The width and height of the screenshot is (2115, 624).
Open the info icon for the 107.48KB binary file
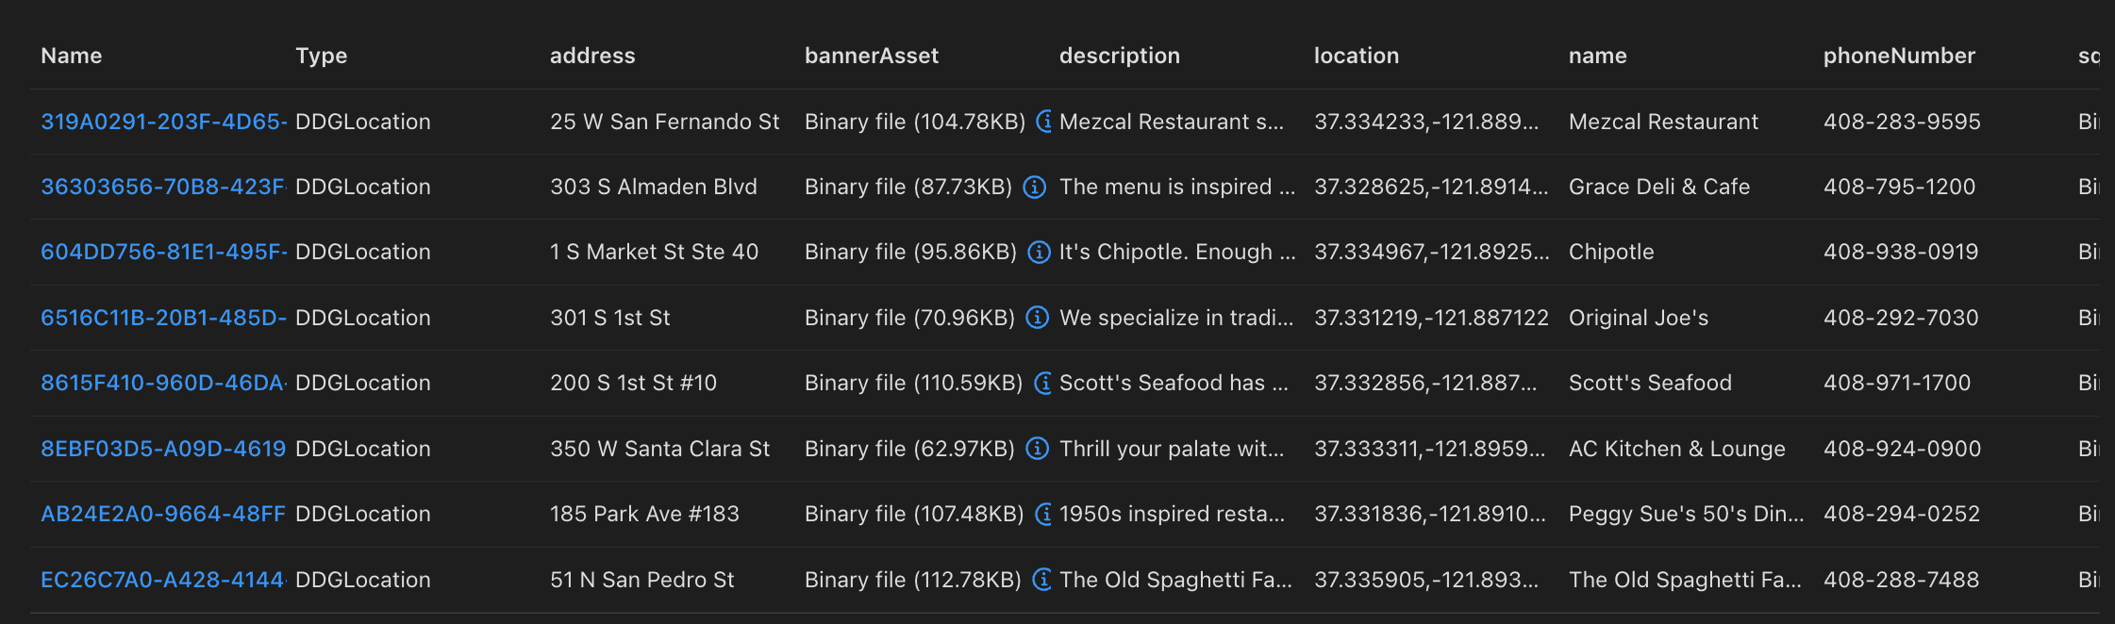point(1043,514)
